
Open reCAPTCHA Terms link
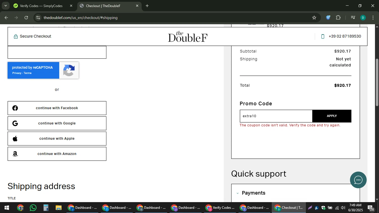[x=28, y=73]
